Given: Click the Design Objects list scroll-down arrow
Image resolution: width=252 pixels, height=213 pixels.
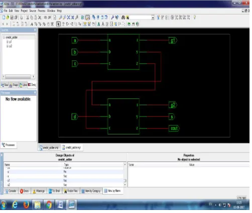Looking at the screenshot, I should click(125, 185).
